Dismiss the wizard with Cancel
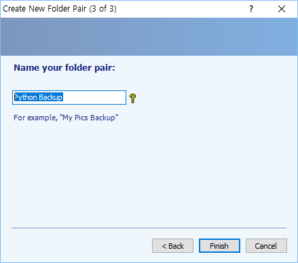 266,246
